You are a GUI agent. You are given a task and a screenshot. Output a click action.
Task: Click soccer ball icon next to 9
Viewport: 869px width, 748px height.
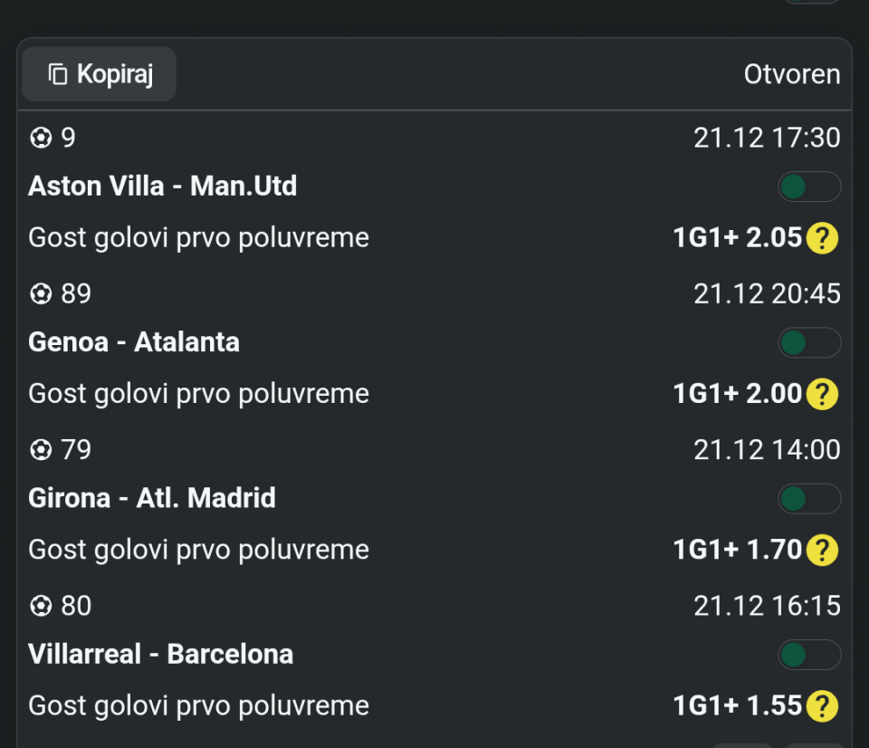click(x=41, y=139)
